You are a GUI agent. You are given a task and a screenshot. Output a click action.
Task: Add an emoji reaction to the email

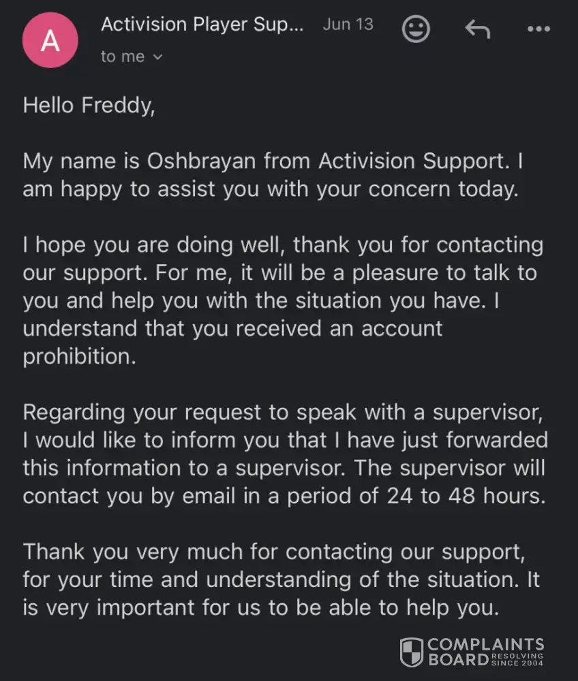(416, 29)
